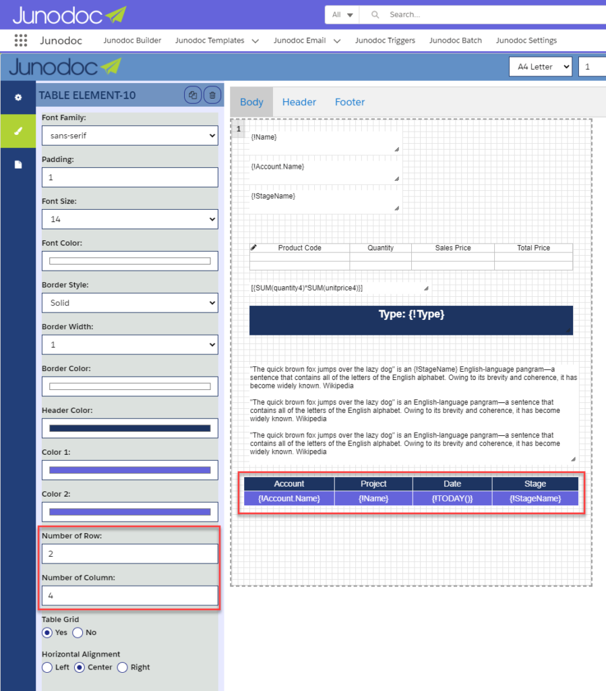Expand the Junodoc Email menu chevron
The width and height of the screenshot is (606, 691).
(337, 41)
